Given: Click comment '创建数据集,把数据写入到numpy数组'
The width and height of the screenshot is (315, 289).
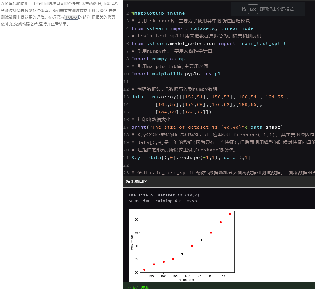Looking at the screenshot, I should (174, 89).
